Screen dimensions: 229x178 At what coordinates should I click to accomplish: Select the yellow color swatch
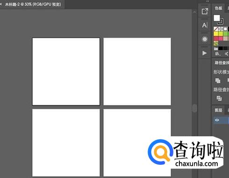[x=216, y=34]
